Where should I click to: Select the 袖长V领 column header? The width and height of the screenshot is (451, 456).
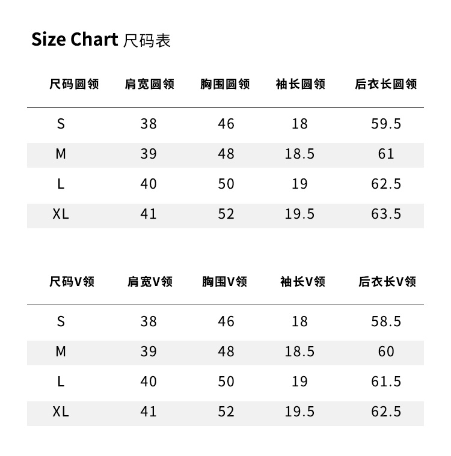click(x=302, y=282)
